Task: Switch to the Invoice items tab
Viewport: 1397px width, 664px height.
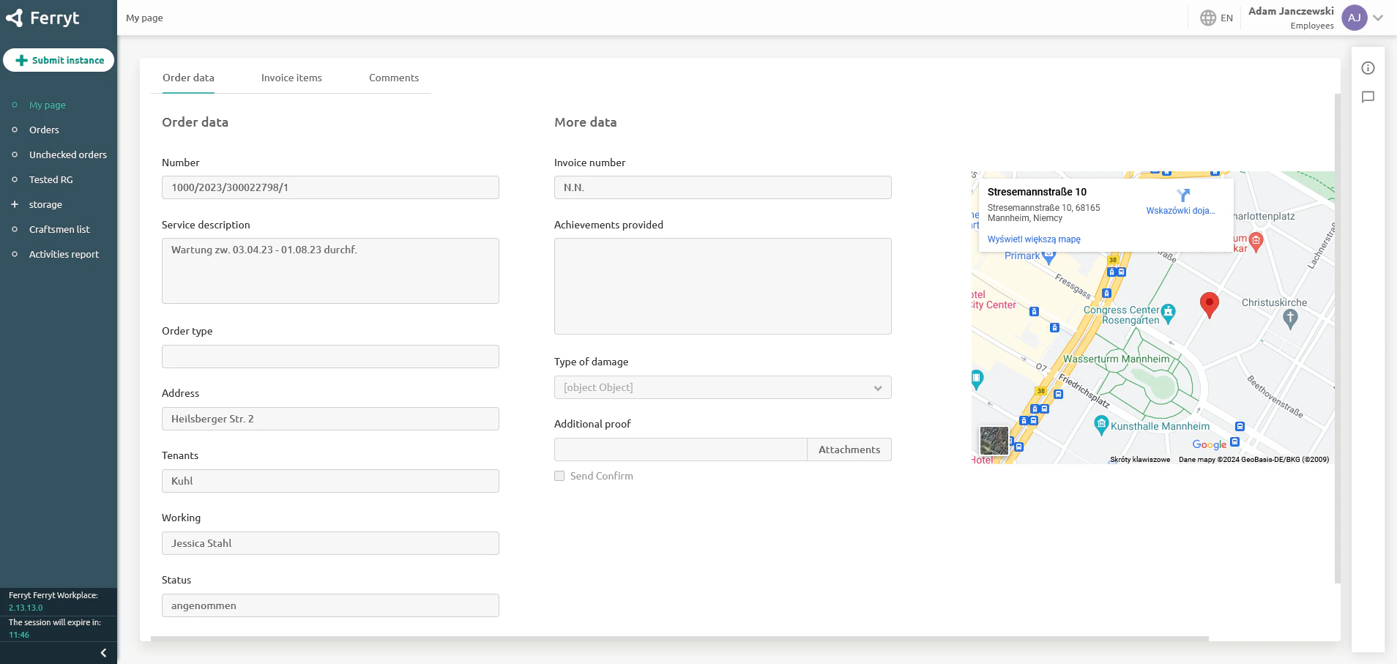Action: (x=291, y=78)
